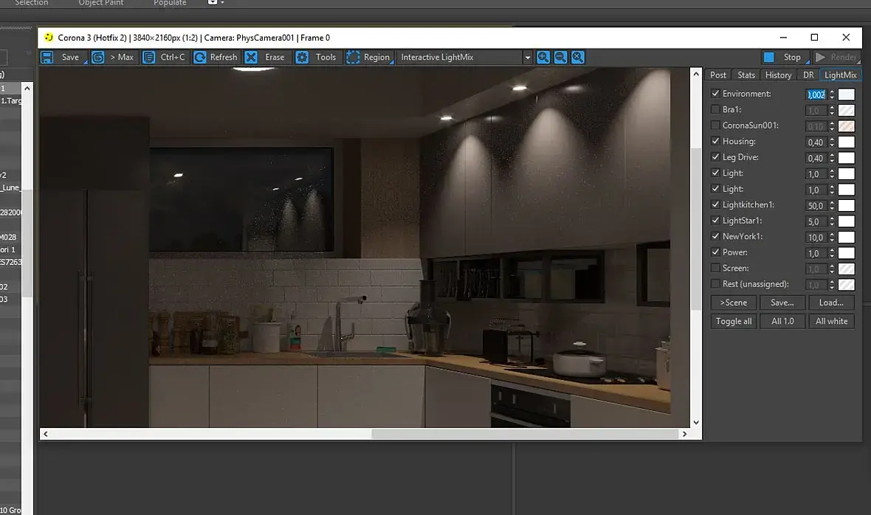Open the ribbon small dropdown arrow icon
This screenshot has height=515, width=871.
(222, 3)
